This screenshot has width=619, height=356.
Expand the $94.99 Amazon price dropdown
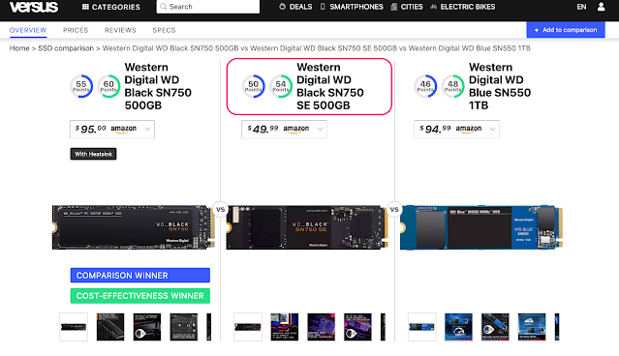[456, 130]
